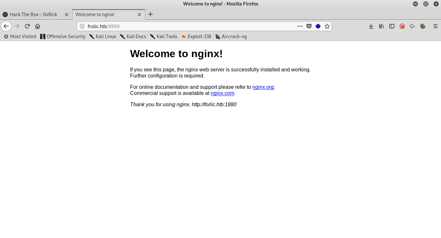Click the URL address bar field
The image size is (441, 238).
(188, 26)
